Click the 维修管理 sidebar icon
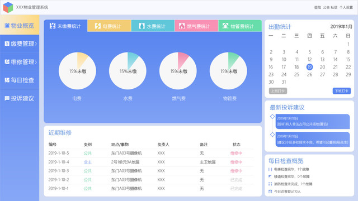Screen dimensions: 358x201 (x=7, y=62)
